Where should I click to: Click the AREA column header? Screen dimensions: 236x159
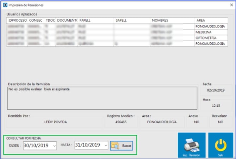click(x=201, y=20)
